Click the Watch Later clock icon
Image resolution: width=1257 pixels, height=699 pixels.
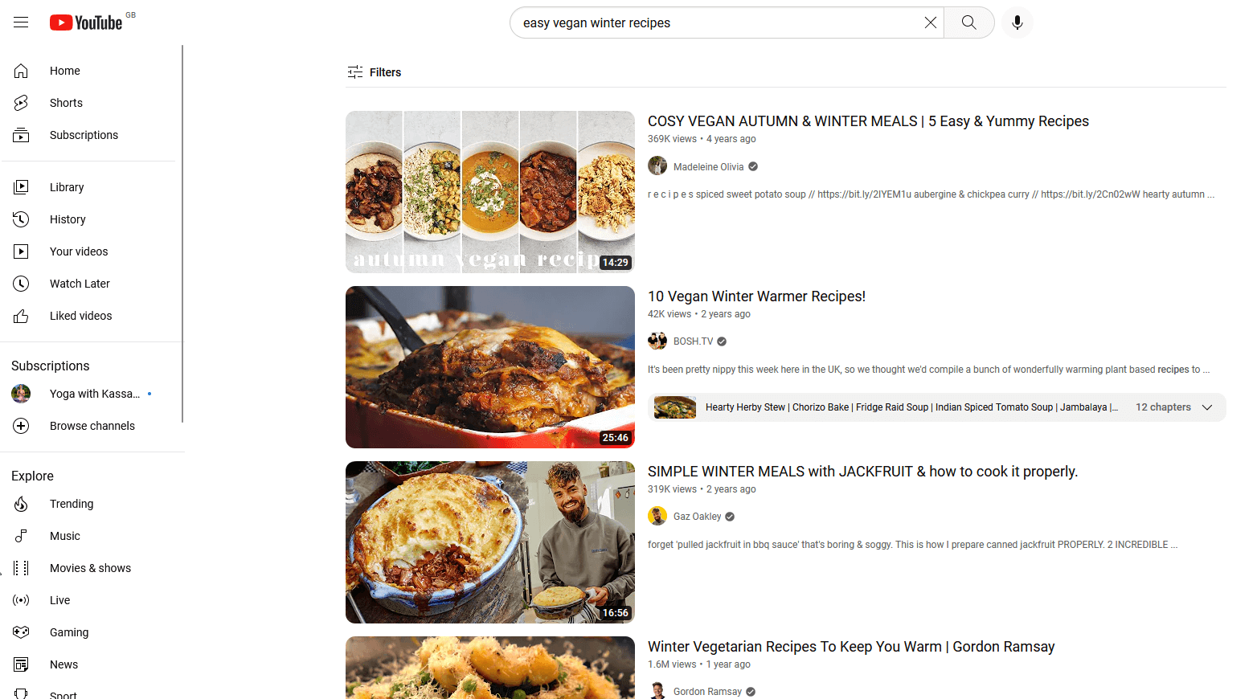21,284
